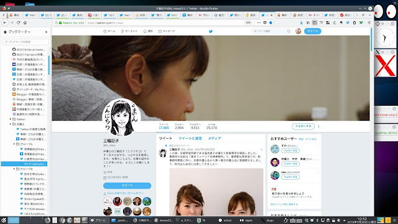Viewport: 398px width, 224px height.
Task: Open the browser Home page icon
Action: point(25,22)
